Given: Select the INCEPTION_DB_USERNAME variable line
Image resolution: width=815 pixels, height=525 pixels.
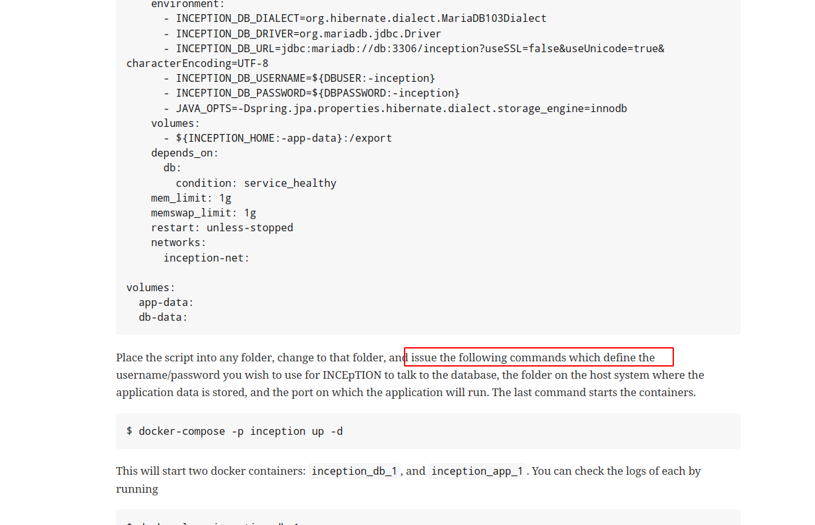Looking at the screenshot, I should (305, 78).
